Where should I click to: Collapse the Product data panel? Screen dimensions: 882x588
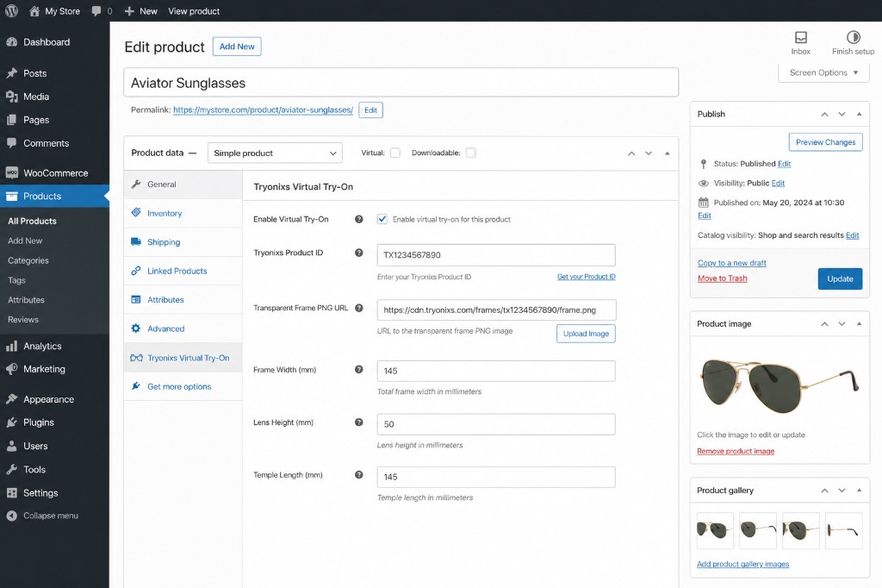click(668, 153)
